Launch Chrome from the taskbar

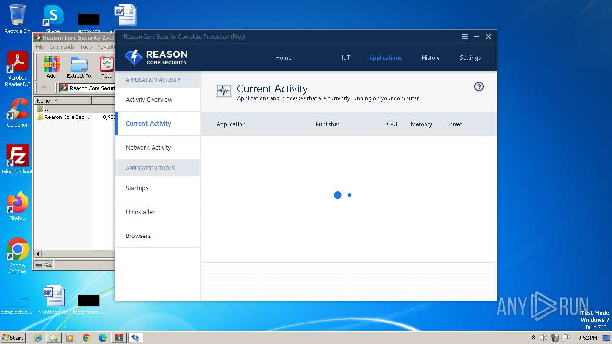click(87, 338)
